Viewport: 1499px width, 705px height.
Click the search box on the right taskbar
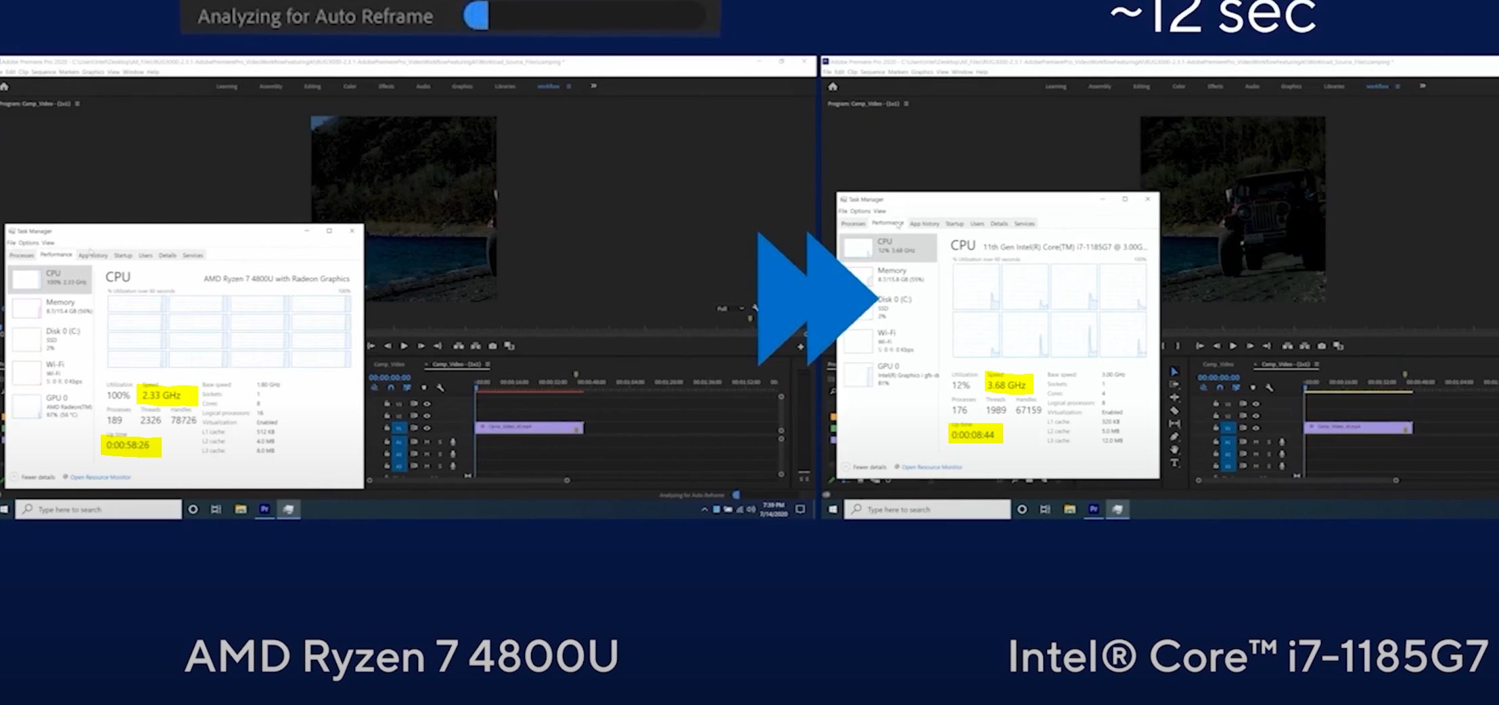tap(927, 510)
